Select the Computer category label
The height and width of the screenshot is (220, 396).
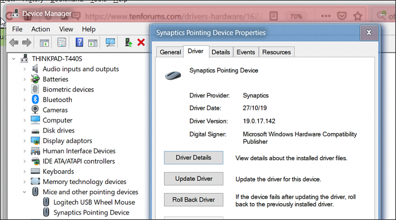pos(58,120)
